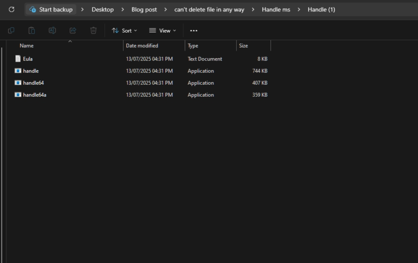This screenshot has width=418, height=263.
Task: Select the handle64 application icon
Action: (18, 83)
